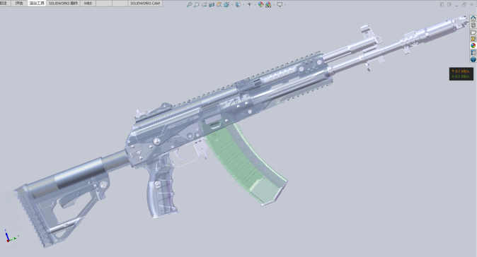This screenshot has height=257, width=477.
Task: Expand the View Settings dropdown arrow
Action: pos(285,4)
